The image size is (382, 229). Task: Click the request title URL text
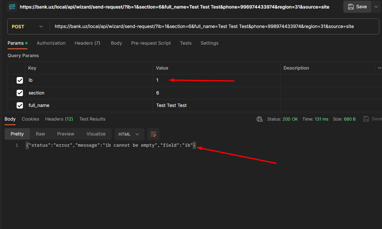174,7
